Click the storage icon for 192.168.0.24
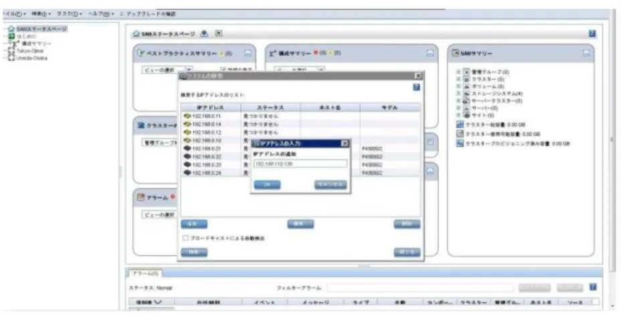The width and height of the screenshot is (621, 318). click(187, 173)
